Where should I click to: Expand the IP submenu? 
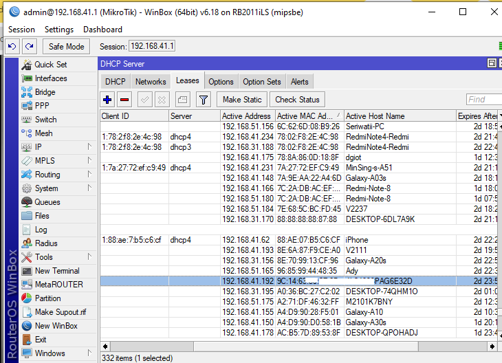click(89, 146)
